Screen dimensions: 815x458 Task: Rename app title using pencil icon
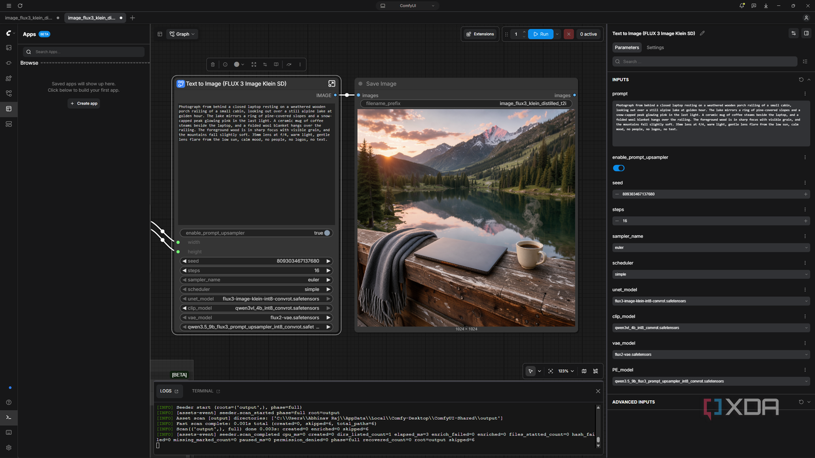tap(702, 33)
